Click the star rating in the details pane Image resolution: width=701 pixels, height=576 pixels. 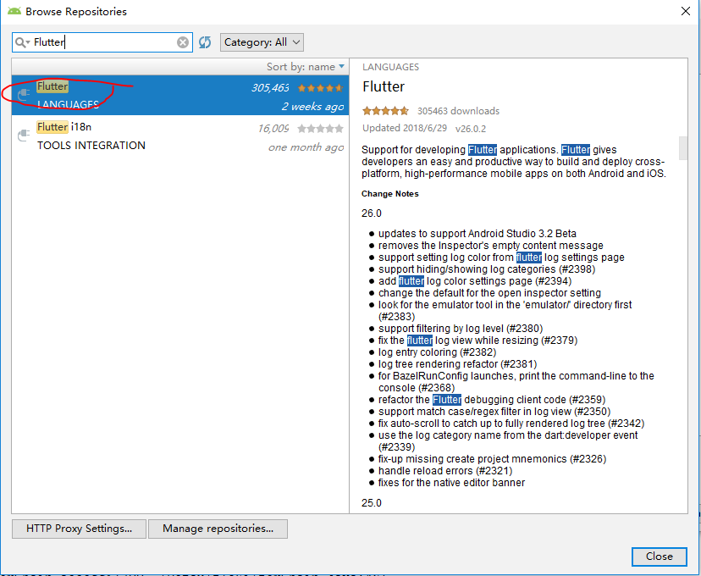(385, 110)
